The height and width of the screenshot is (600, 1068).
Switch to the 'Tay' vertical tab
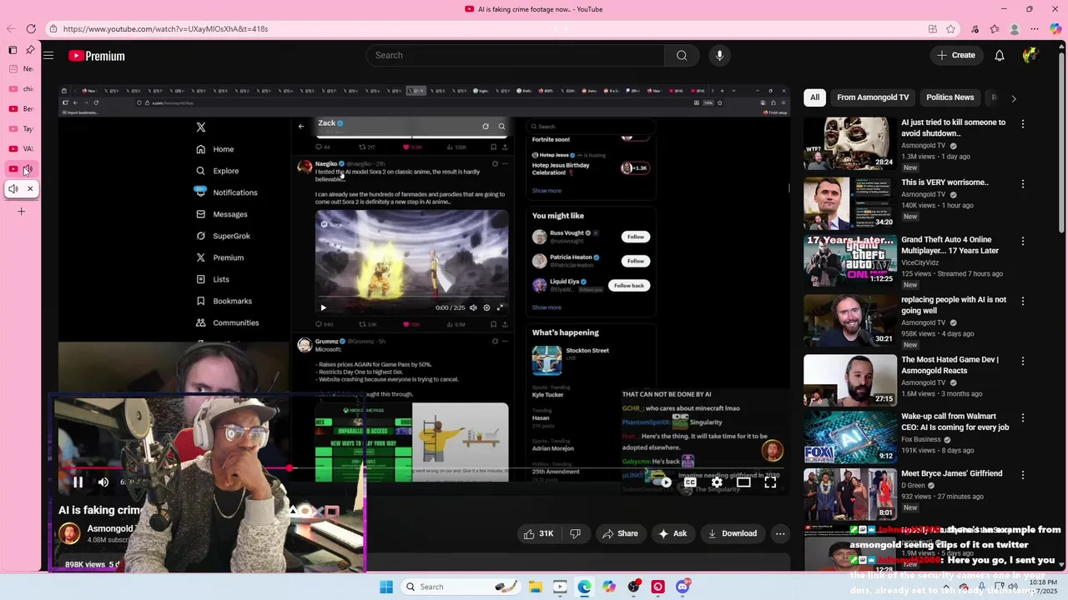click(21, 129)
